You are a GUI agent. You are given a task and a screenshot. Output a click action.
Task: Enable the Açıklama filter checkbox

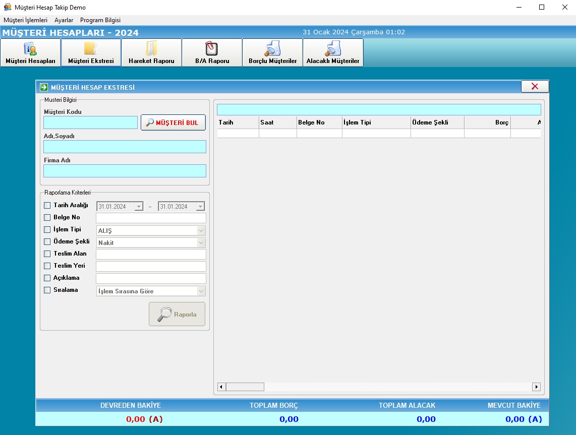[47, 278]
